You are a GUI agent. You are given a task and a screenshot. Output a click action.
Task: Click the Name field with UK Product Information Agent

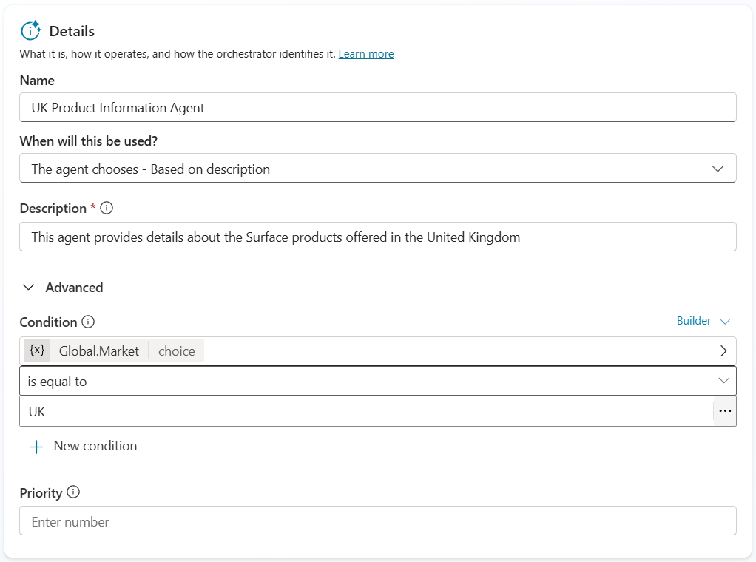[x=377, y=107]
